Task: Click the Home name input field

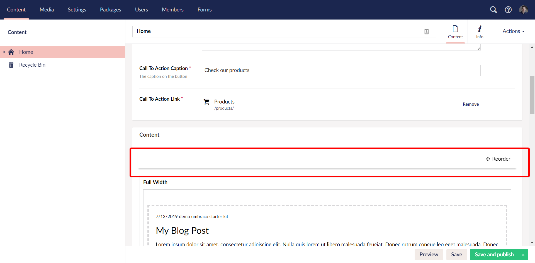Action: (x=284, y=32)
